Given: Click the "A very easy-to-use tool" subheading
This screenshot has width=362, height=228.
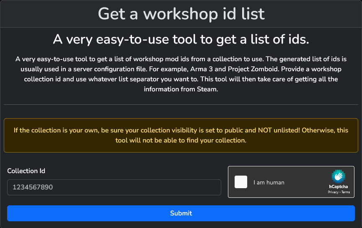Looking at the screenshot, I should pyautogui.click(x=181, y=39).
